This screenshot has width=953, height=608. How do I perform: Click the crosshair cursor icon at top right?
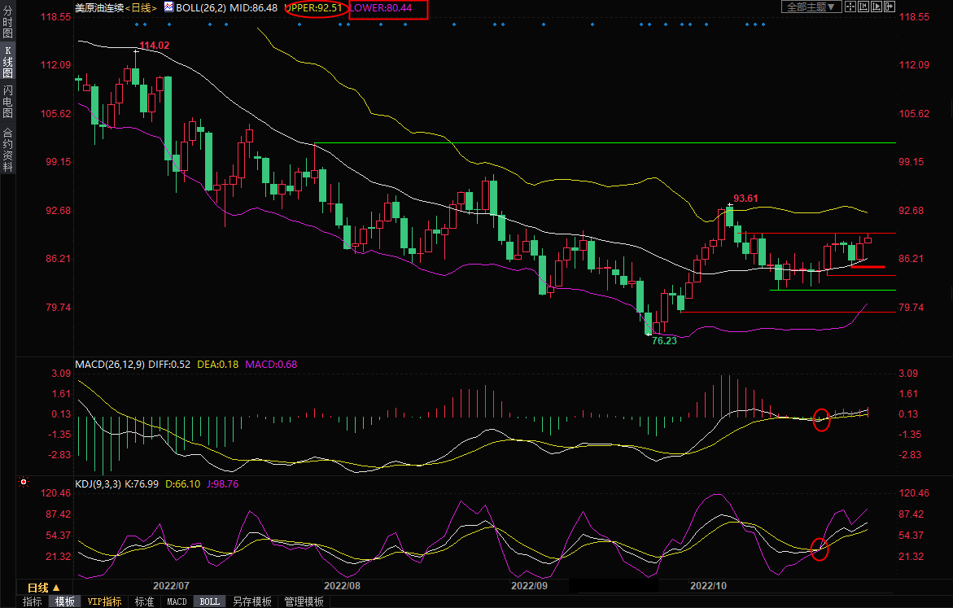pos(850,7)
